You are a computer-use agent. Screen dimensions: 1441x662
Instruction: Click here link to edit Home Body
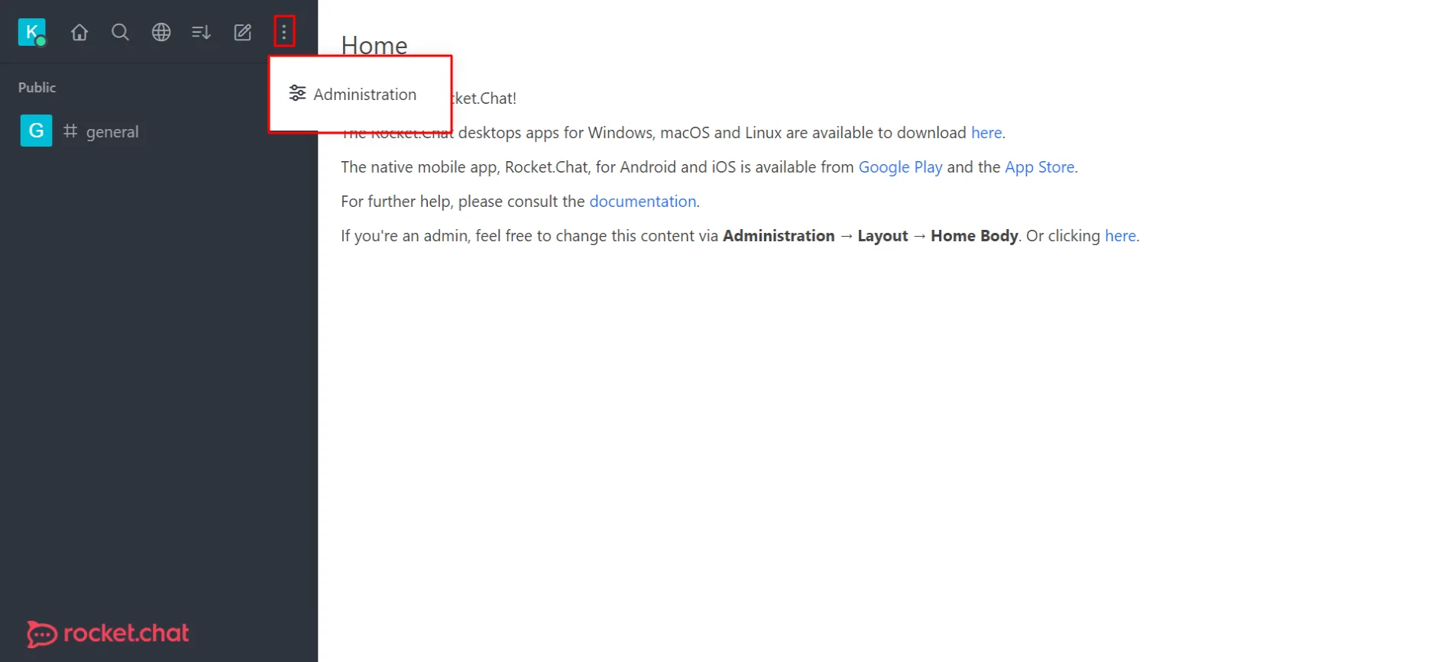(1120, 236)
